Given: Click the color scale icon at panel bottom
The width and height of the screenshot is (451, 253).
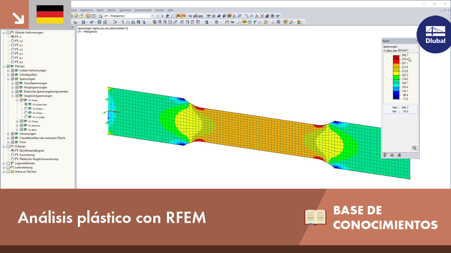Looking at the screenshot, I should pos(385,155).
